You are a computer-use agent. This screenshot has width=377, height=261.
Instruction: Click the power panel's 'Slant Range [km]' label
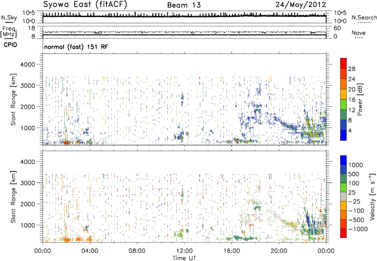click(x=13, y=99)
